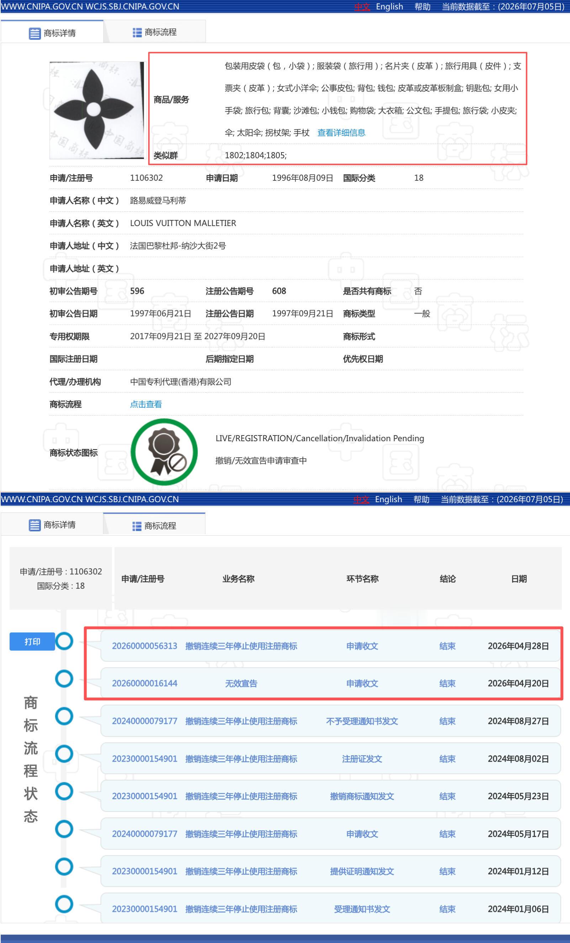Click the timeline circle for the 2026年04月20日 row
This screenshot has width=570, height=943.
pyautogui.click(x=64, y=679)
